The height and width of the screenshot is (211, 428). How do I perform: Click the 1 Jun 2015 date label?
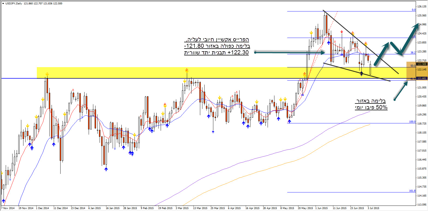click(x=322, y=208)
